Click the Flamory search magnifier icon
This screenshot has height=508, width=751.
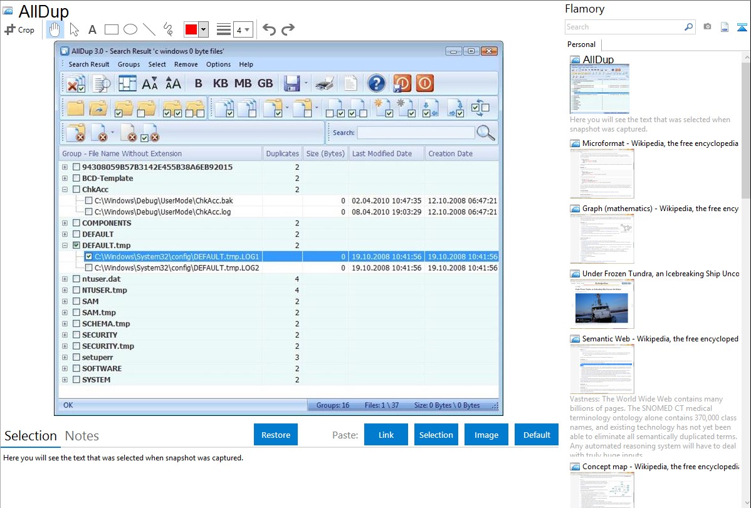(688, 27)
